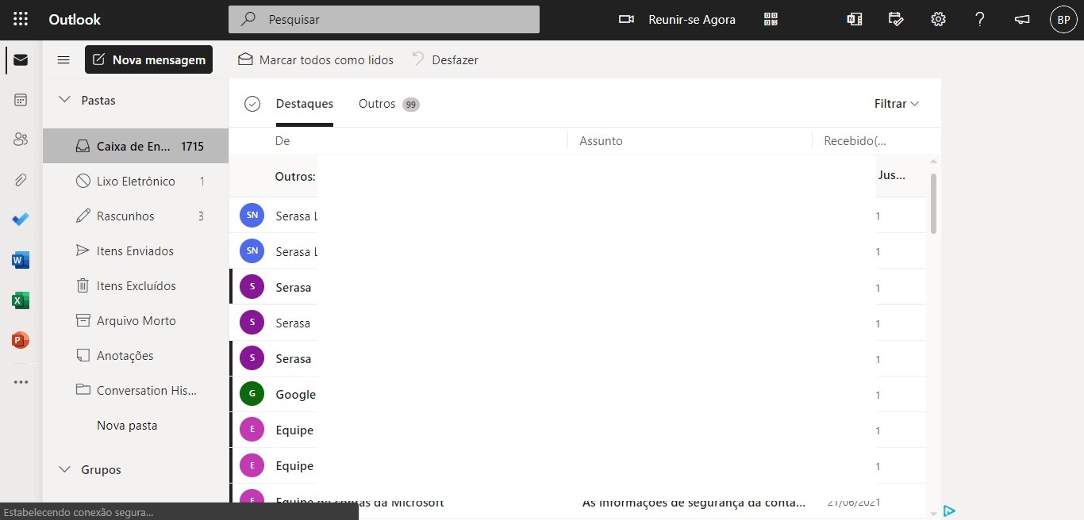
Task: Open the Filtrar dropdown
Action: 897,104
